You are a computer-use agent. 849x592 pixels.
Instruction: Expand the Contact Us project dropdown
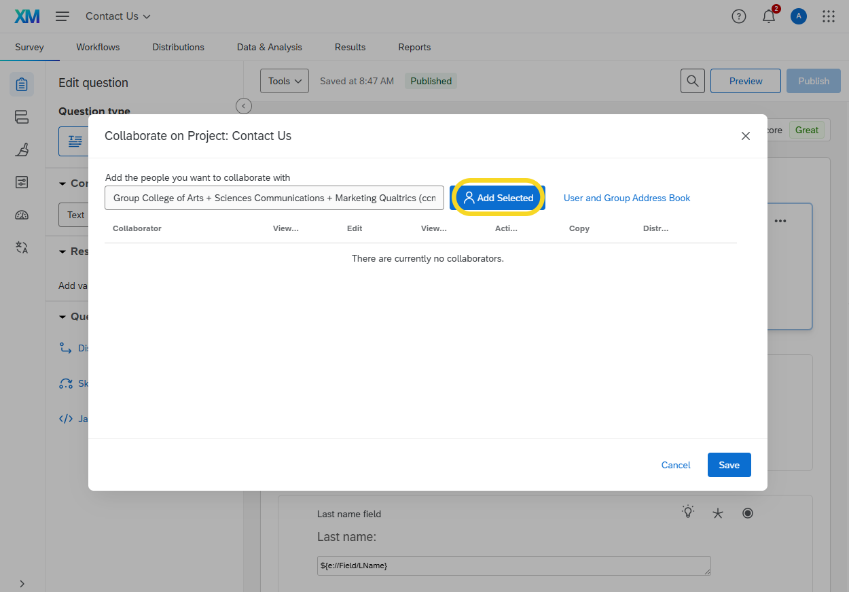click(x=118, y=16)
